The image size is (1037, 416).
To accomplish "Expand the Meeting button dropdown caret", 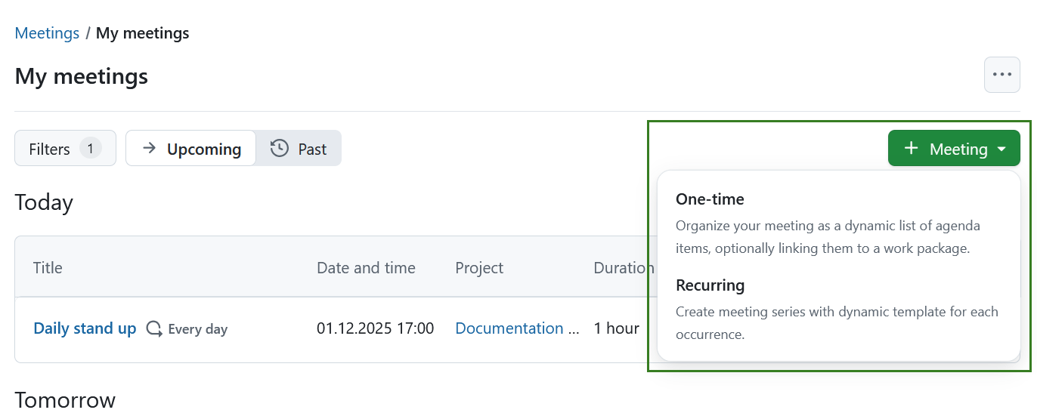I will click(x=1001, y=149).
